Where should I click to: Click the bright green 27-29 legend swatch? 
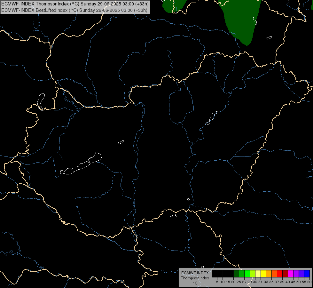coord(247,274)
